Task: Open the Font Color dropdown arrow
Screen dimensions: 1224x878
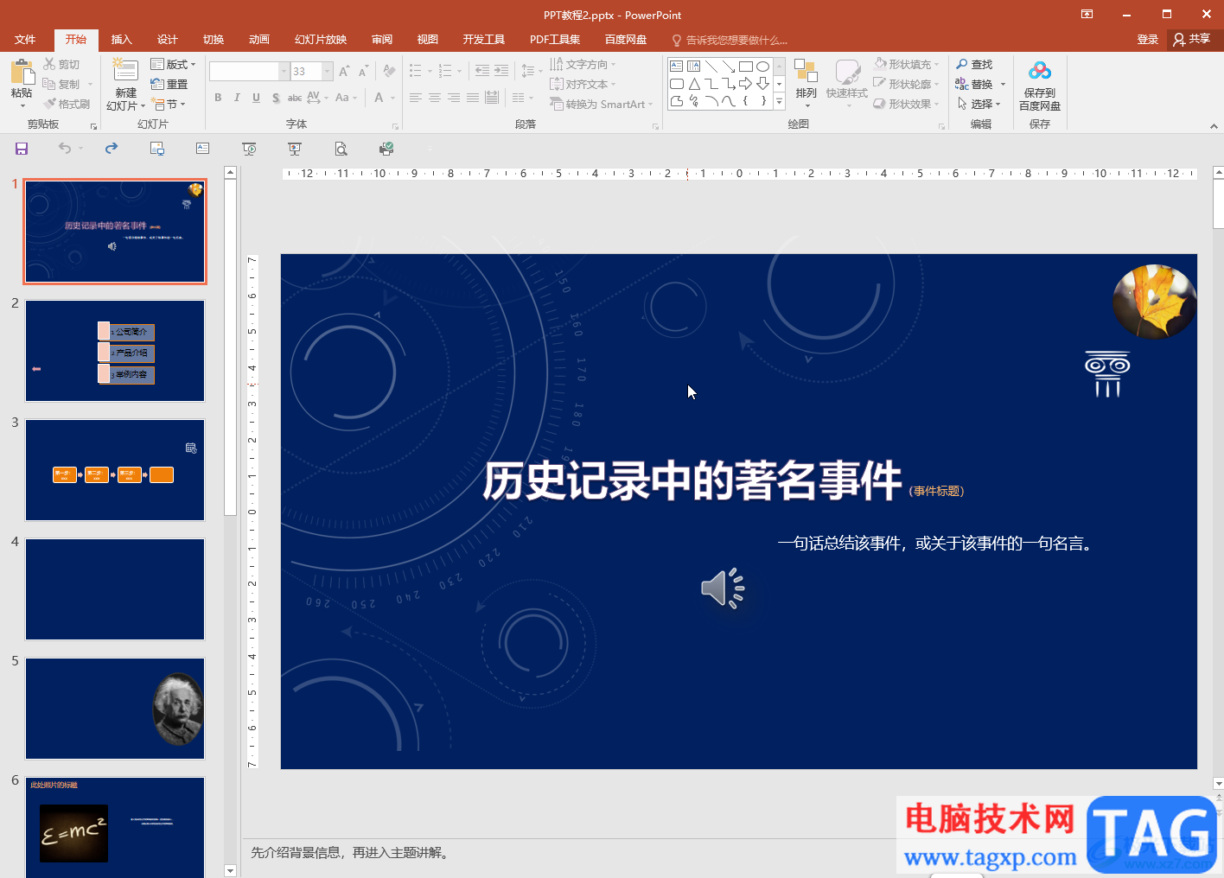Action: point(393,99)
